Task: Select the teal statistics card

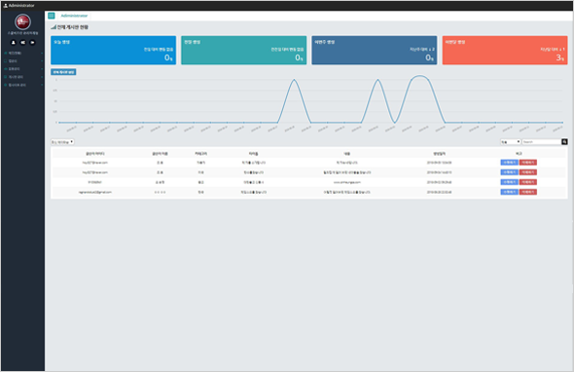Action: [x=244, y=51]
